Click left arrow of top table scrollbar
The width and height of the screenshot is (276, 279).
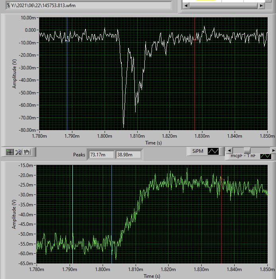[185, 6]
